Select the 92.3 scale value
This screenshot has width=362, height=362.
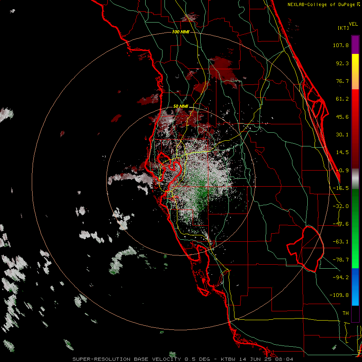tap(342, 63)
